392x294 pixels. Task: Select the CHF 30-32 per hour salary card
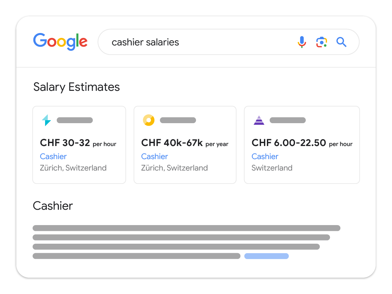[79, 144]
